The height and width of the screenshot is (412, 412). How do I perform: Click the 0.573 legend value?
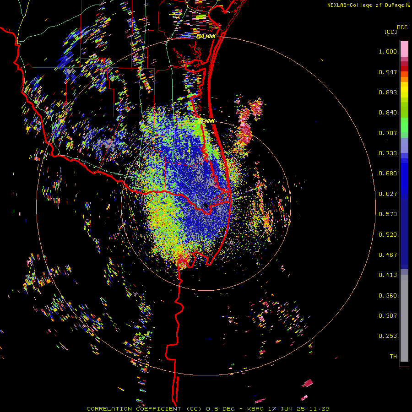click(388, 214)
